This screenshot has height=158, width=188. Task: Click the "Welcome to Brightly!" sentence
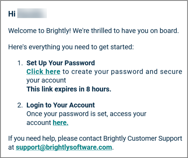[39, 31]
